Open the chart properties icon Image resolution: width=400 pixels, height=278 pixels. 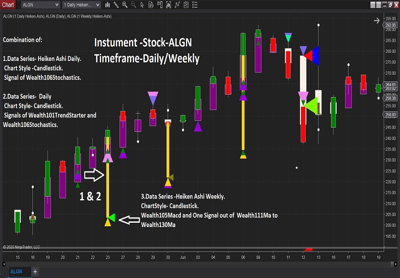(x=185, y=5)
